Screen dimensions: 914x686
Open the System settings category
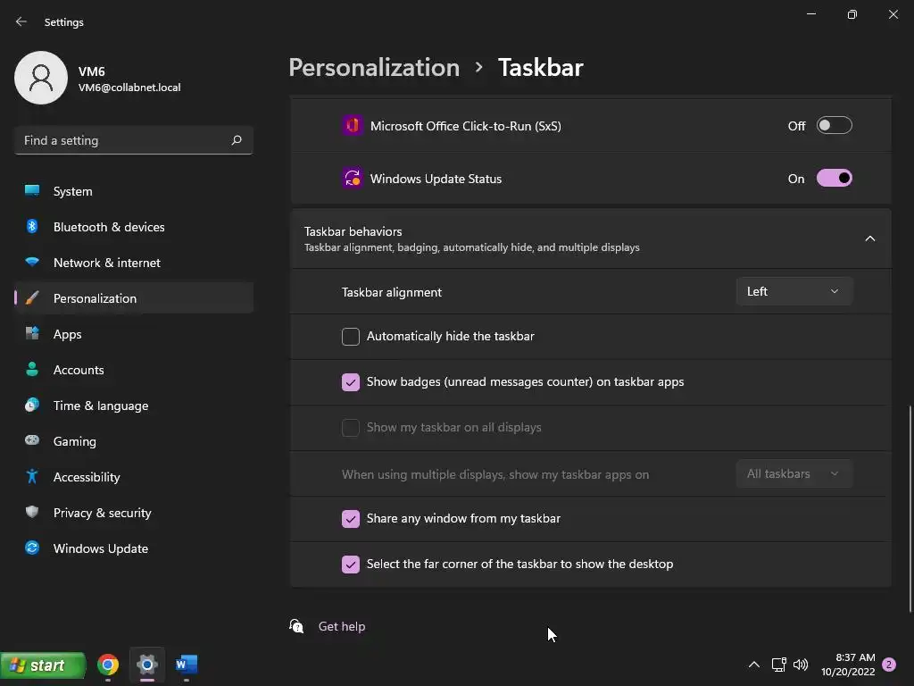[134, 191]
